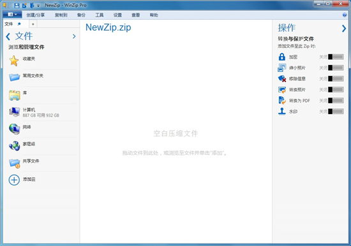Click the Save icon in quick access toolbar
Screen dimensions: 351x246
(17, 5)
